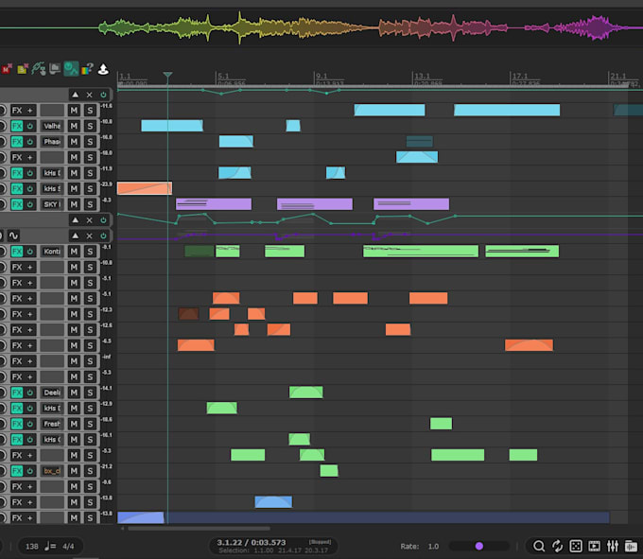
Task: Click the bx_d FX name label
Action: (x=52, y=471)
